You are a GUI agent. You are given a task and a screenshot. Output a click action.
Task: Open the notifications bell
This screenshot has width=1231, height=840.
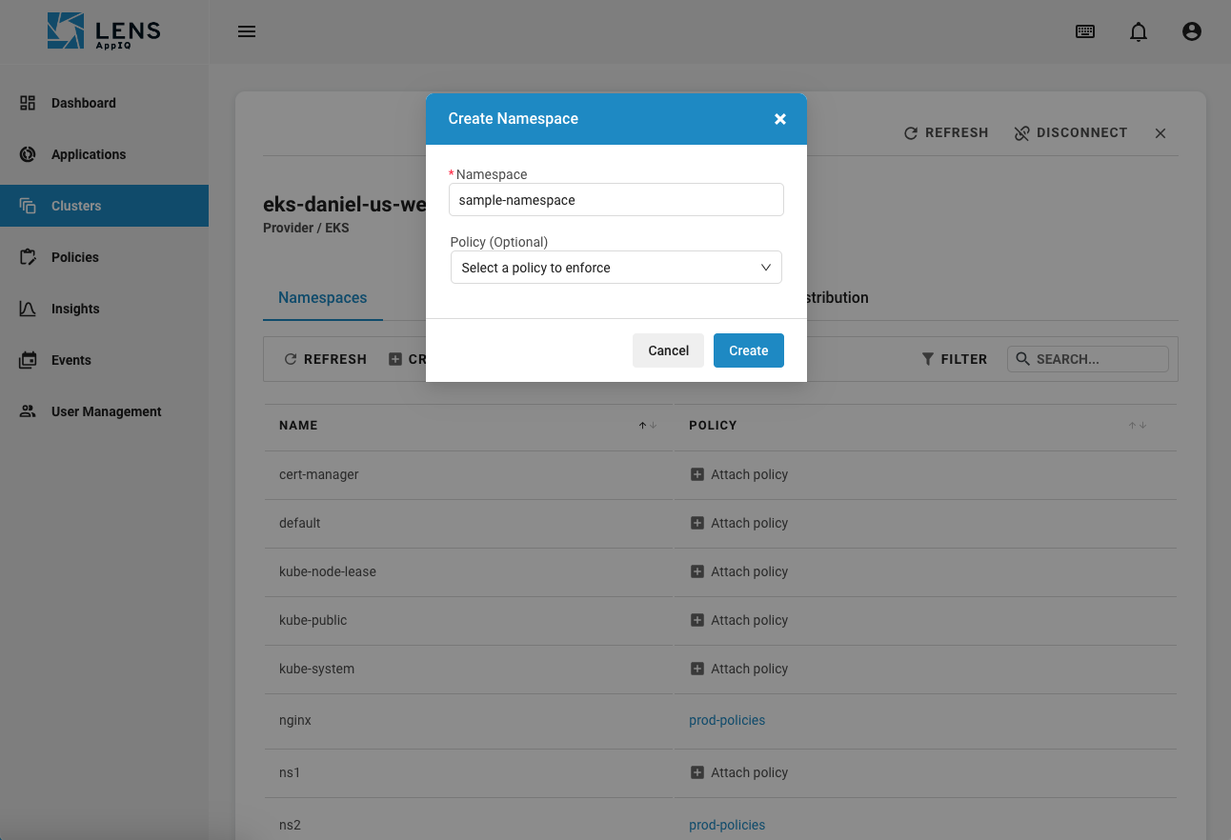point(1139,32)
